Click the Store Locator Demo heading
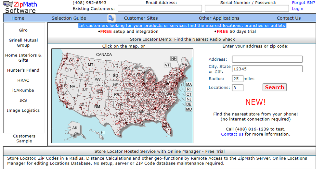Screen dimensions: 325x169 point(182,39)
